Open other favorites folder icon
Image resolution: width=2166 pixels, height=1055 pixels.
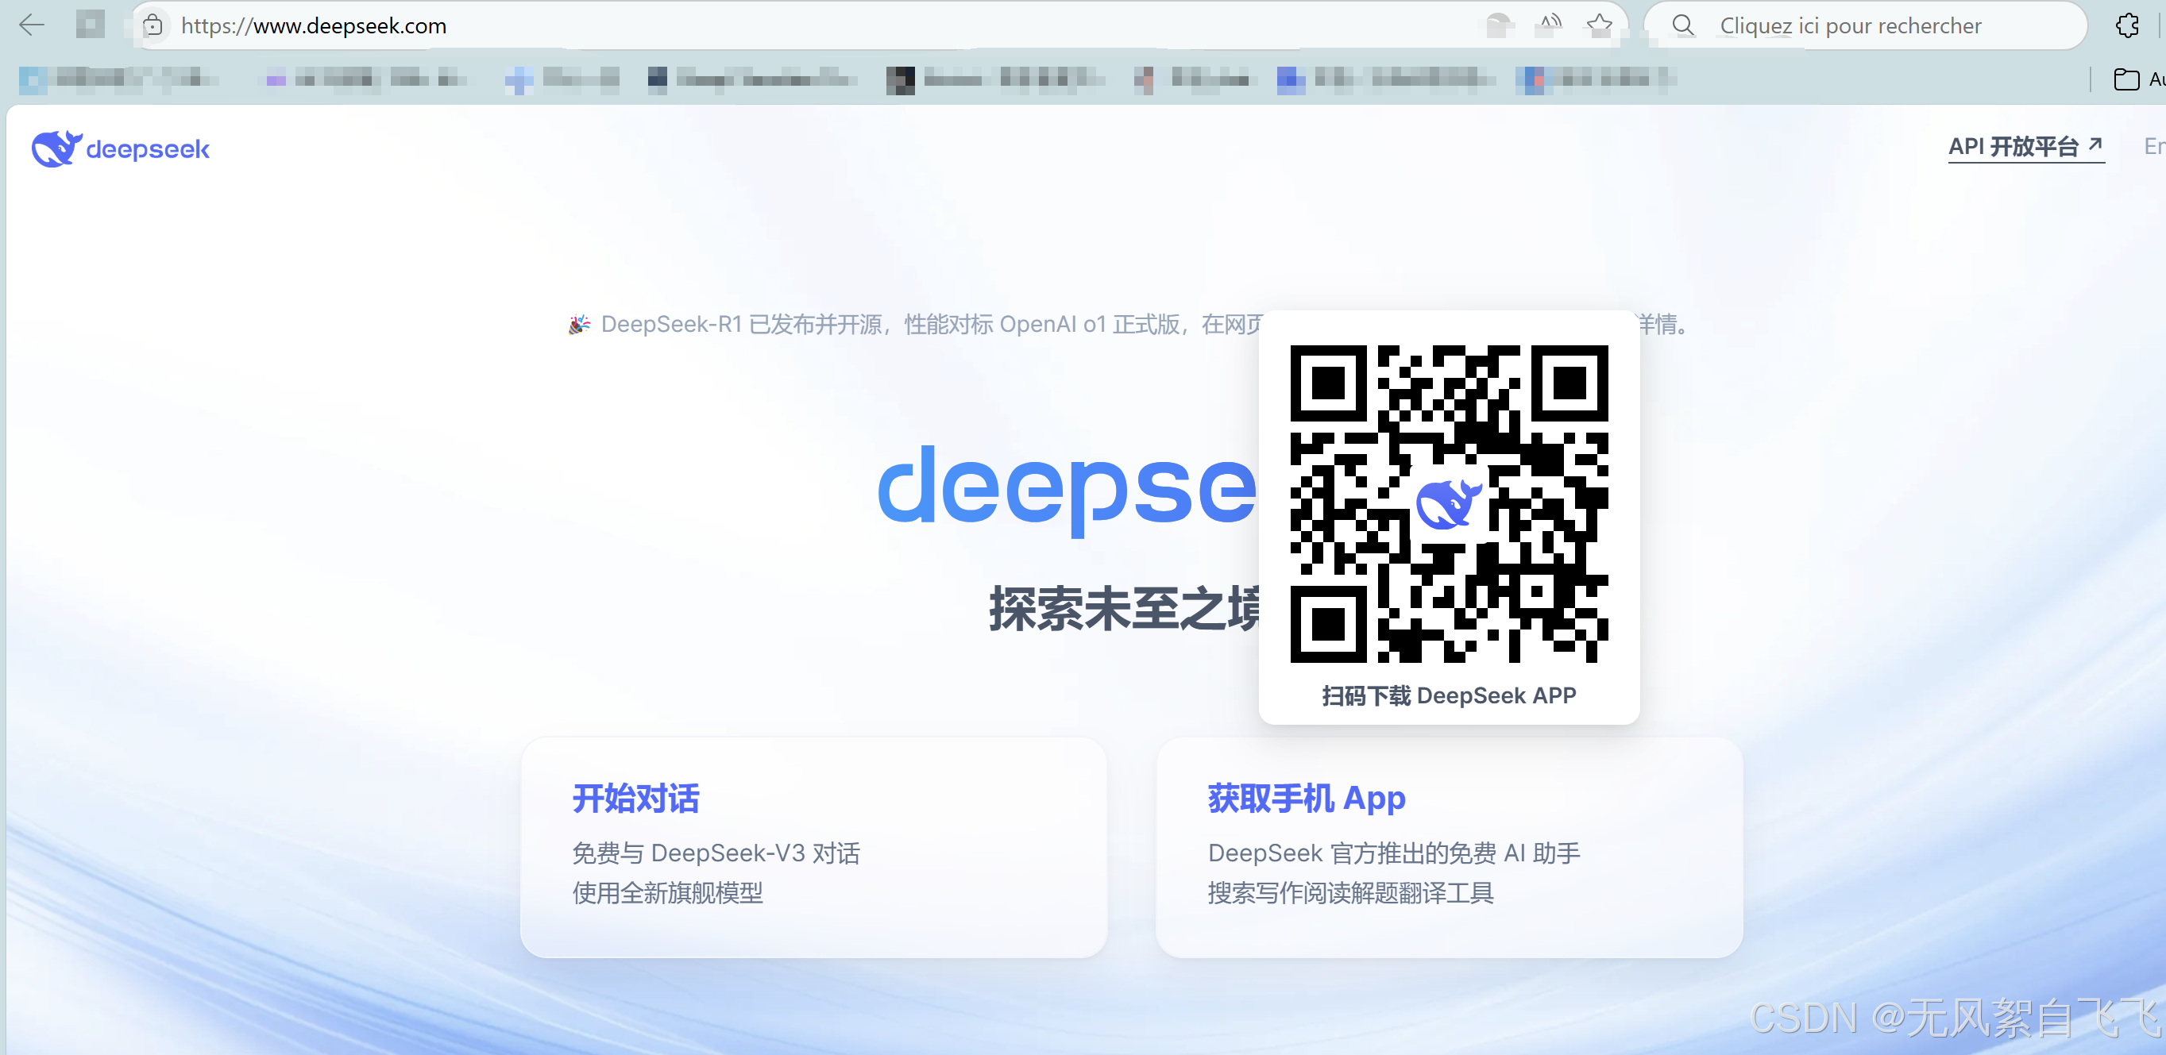click(2125, 79)
